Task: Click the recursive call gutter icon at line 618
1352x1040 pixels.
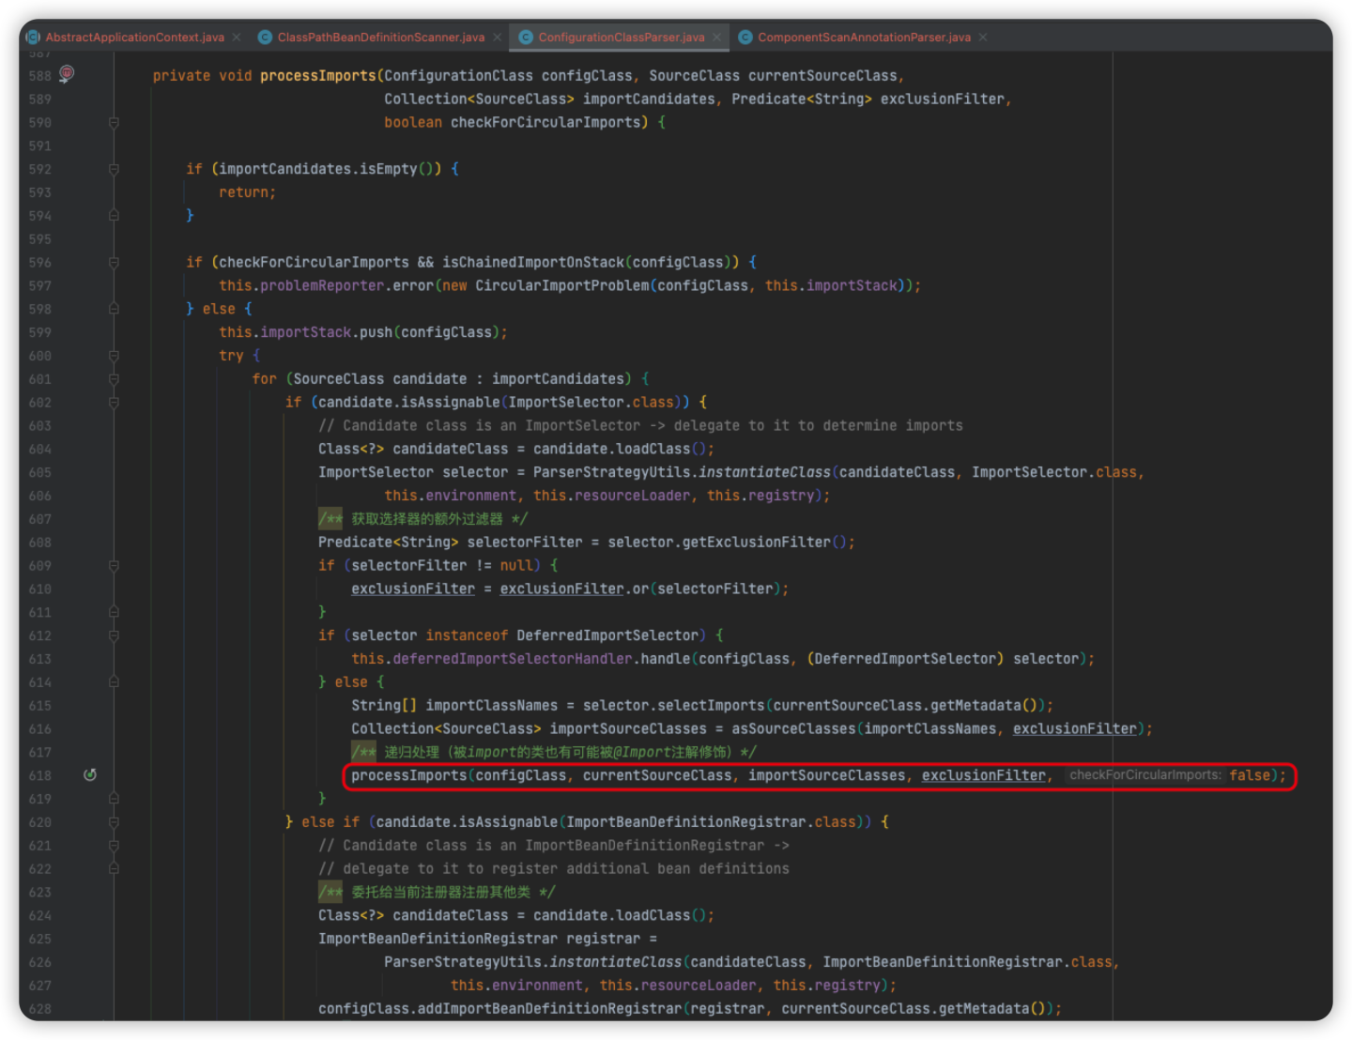Action: tap(90, 774)
